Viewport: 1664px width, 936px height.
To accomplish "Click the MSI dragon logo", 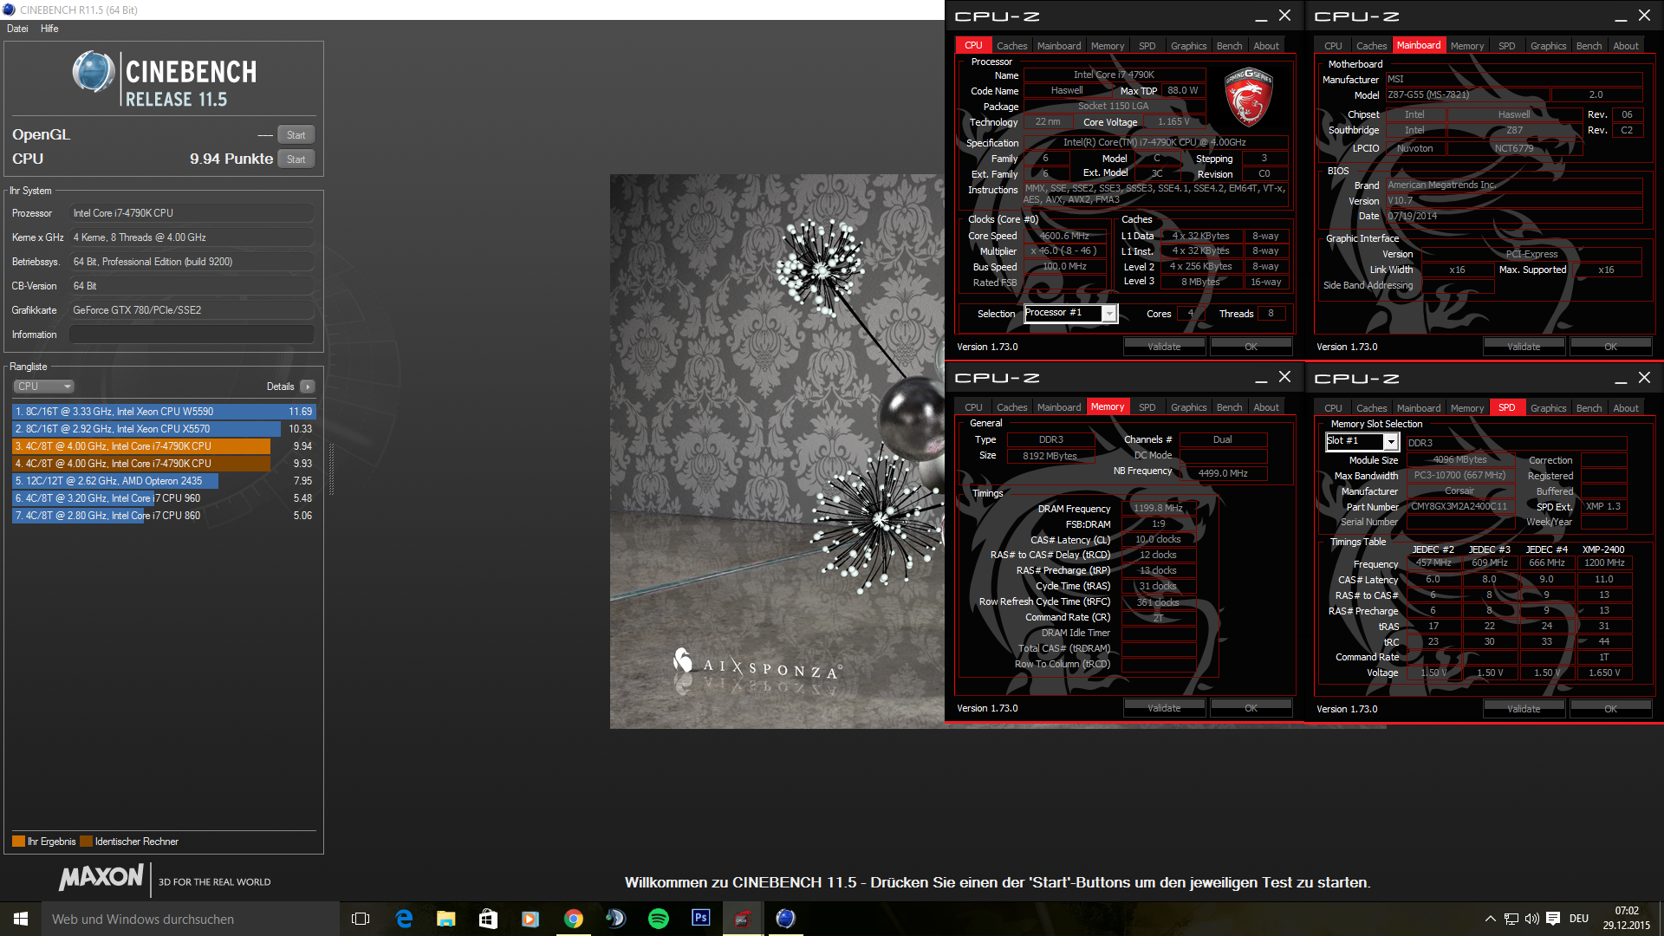I will click(1248, 97).
